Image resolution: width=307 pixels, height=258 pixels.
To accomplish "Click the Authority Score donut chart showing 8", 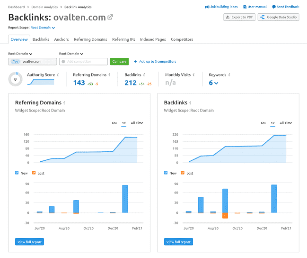I will (15, 79).
